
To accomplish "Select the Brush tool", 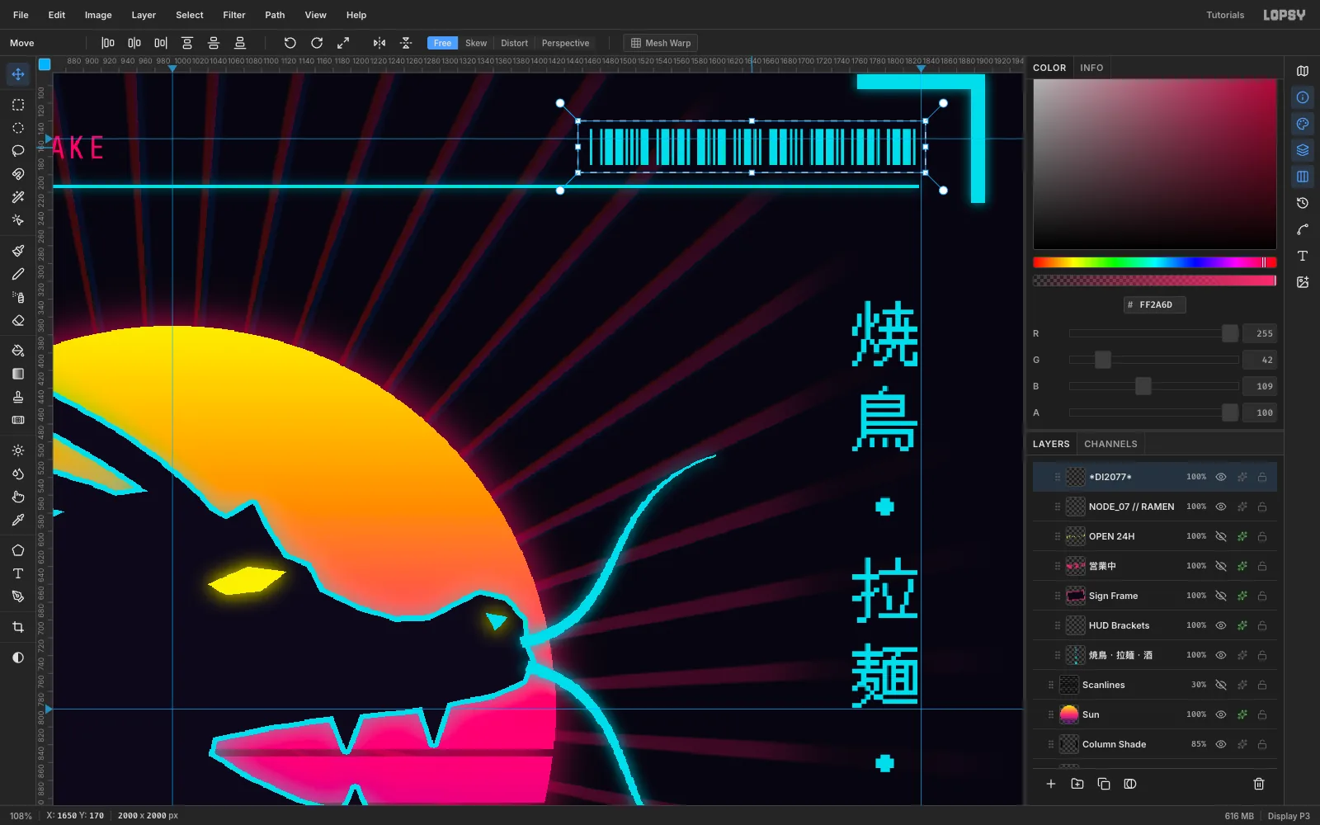I will [18, 251].
